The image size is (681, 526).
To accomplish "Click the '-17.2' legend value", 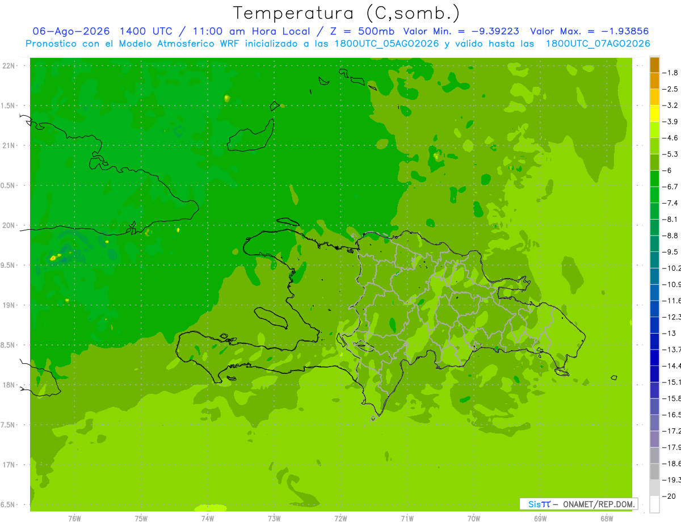I will 672,431.
